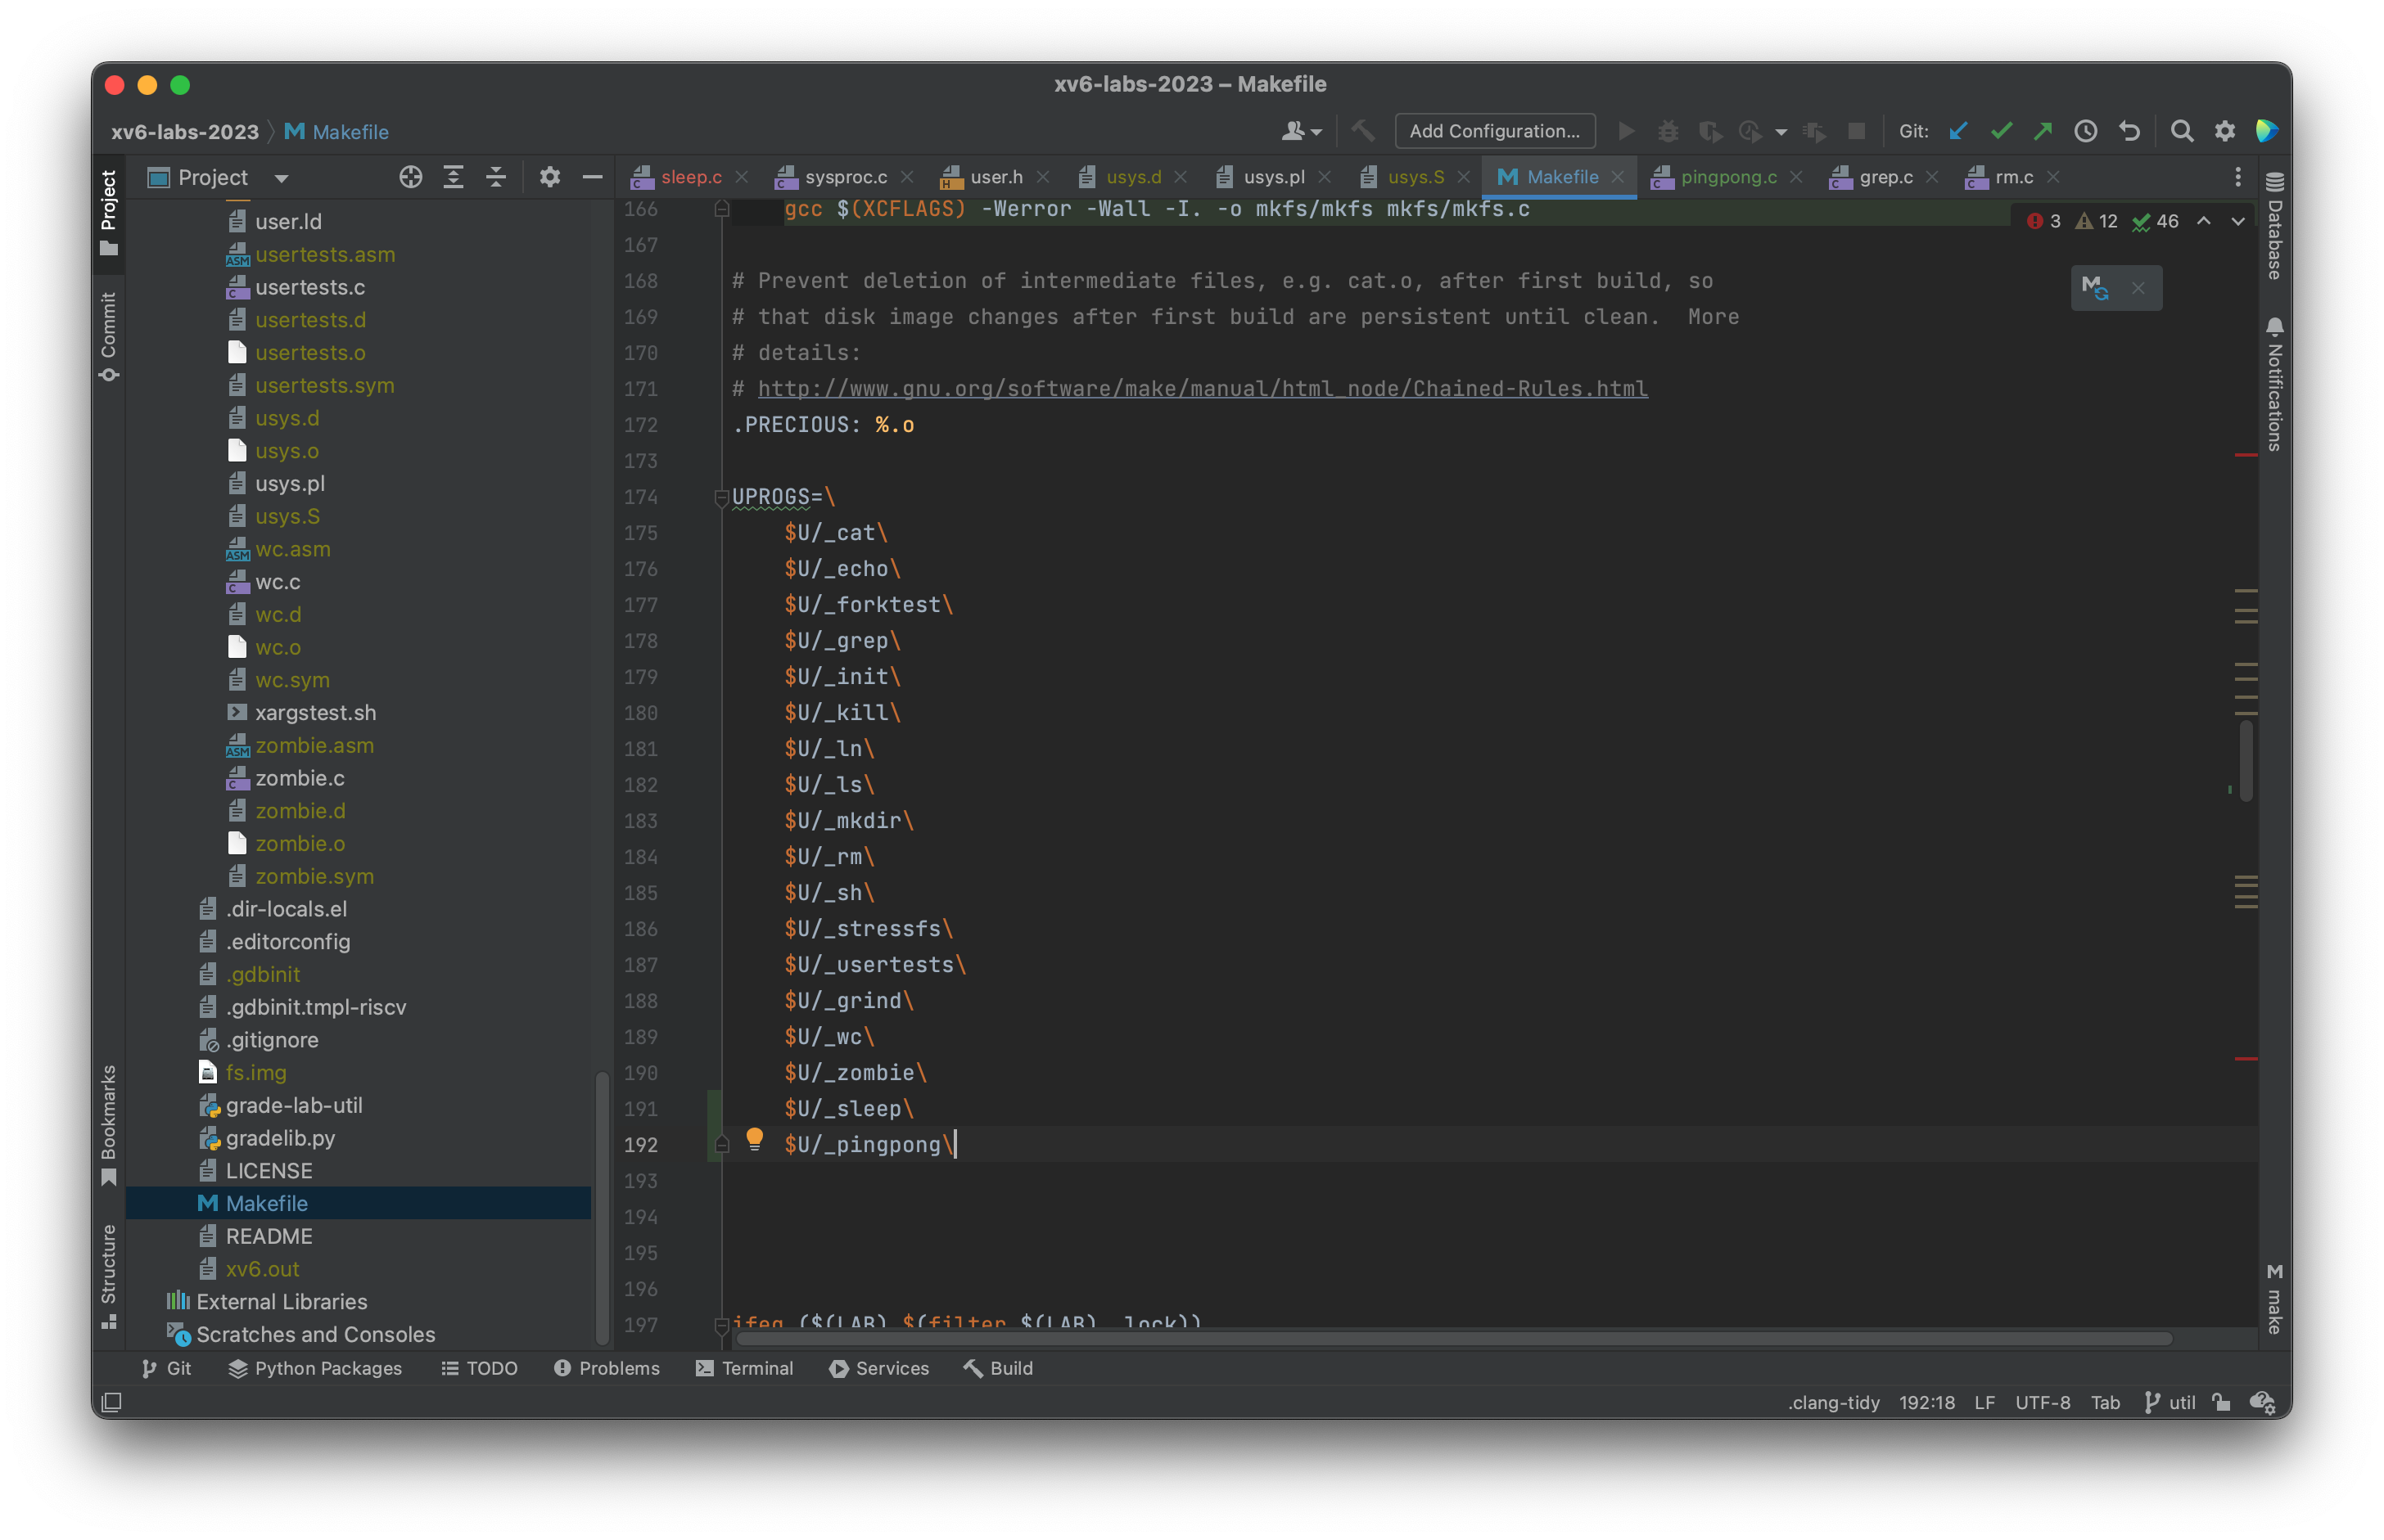Image resolution: width=2384 pixels, height=1540 pixels.
Task: Click the Git commit checkmark icon
Action: 2001,131
